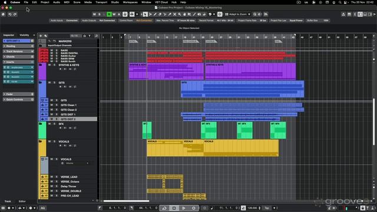Open macOS Control Center icon

click(346, 2)
